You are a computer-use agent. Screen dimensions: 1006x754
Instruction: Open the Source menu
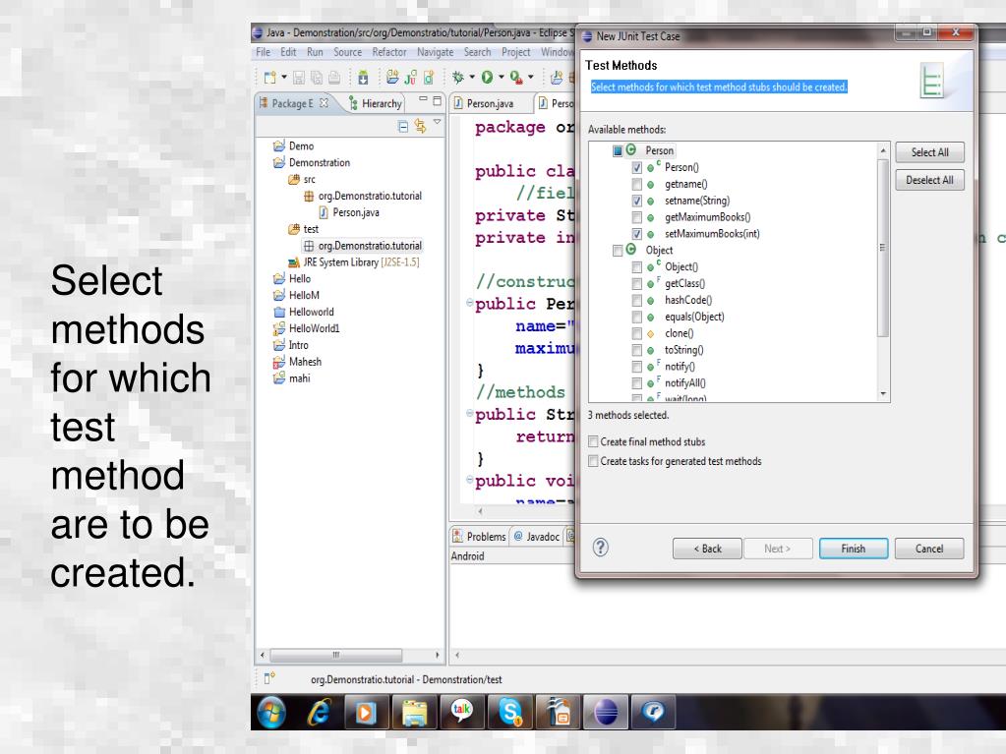347,52
